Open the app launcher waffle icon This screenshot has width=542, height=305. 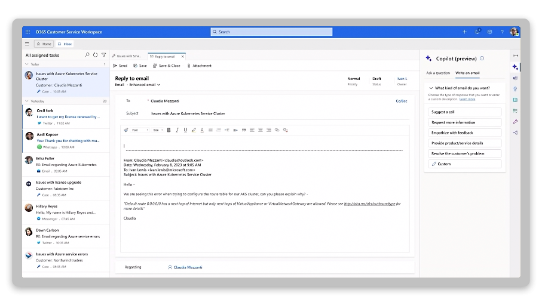(x=27, y=32)
